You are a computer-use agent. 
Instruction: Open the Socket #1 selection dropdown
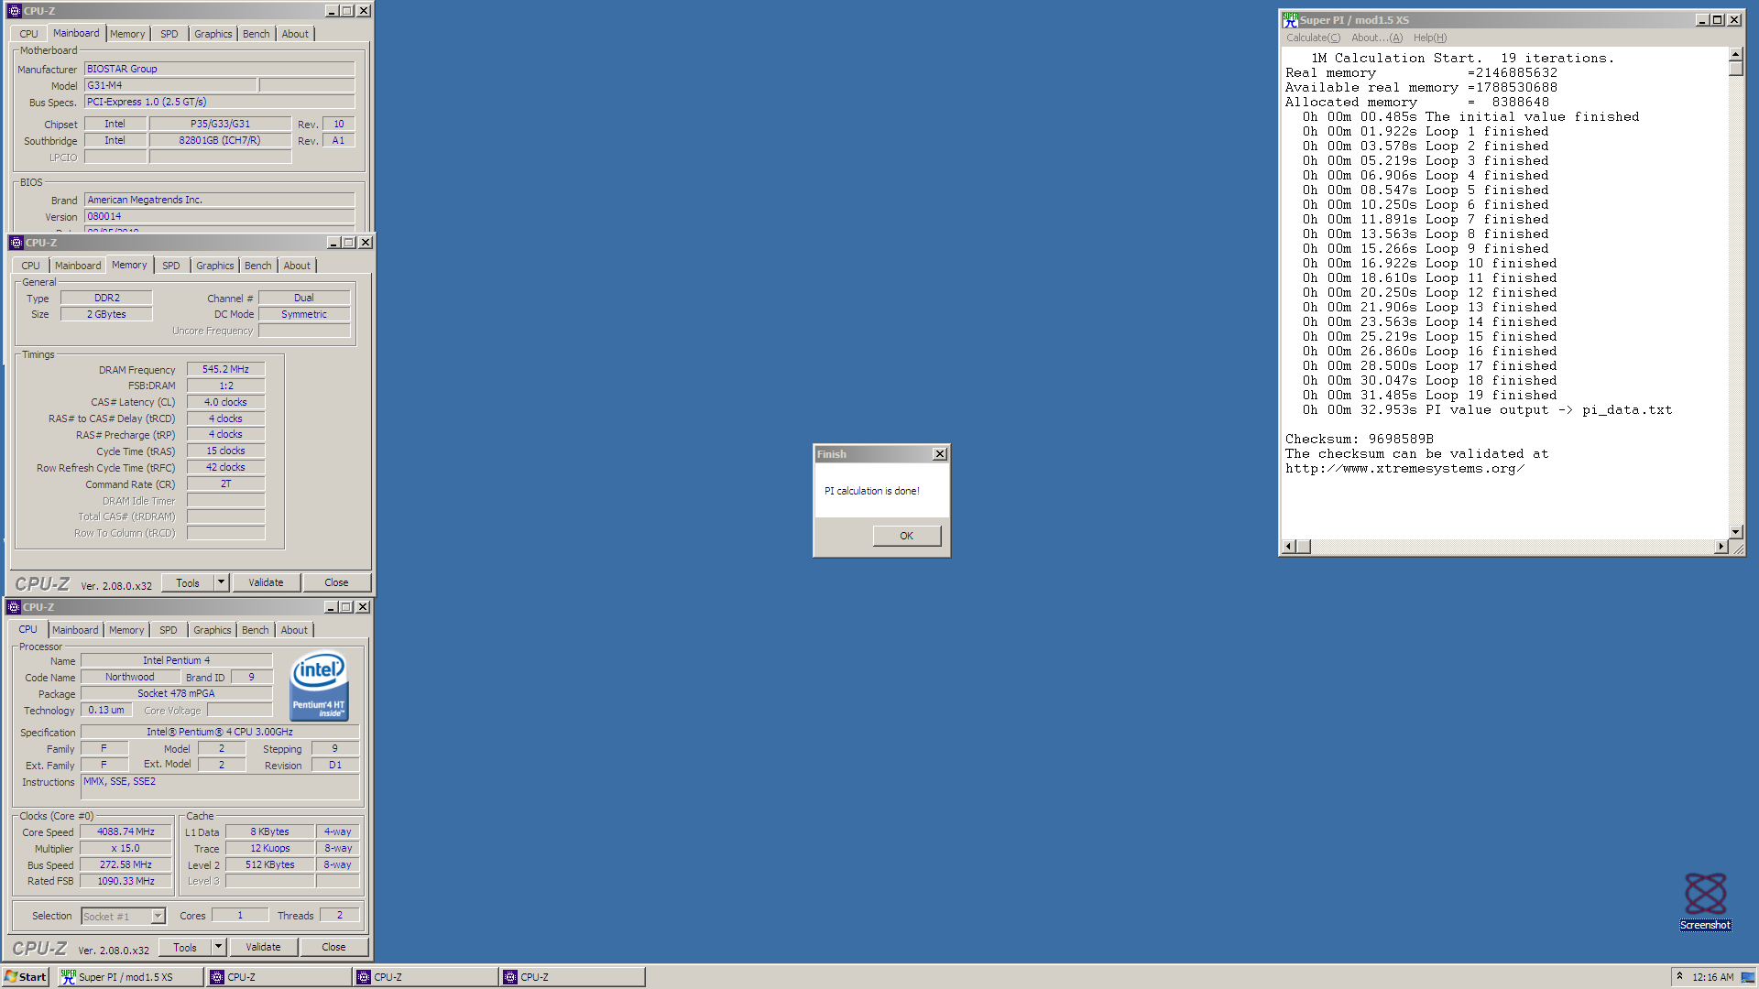158,916
